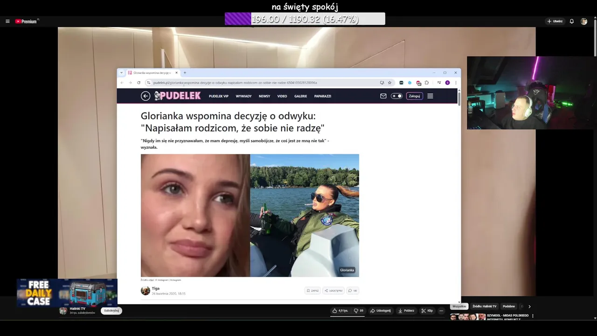Open the article comments count button
This screenshot has width=597, height=336.
(353, 291)
